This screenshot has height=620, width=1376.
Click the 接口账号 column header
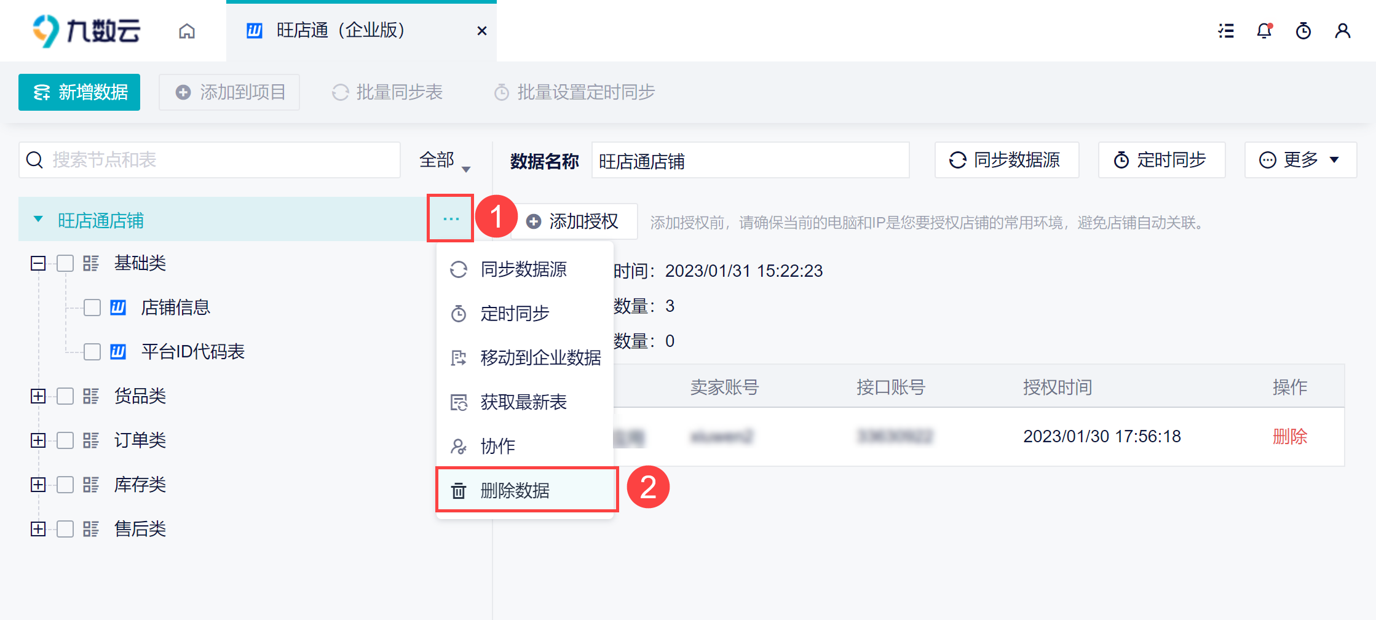pyautogui.click(x=891, y=387)
